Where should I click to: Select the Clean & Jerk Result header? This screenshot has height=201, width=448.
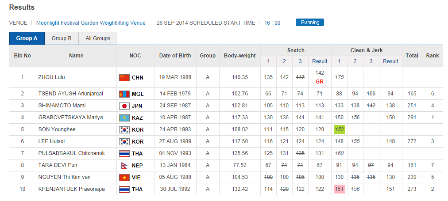tap(390, 61)
